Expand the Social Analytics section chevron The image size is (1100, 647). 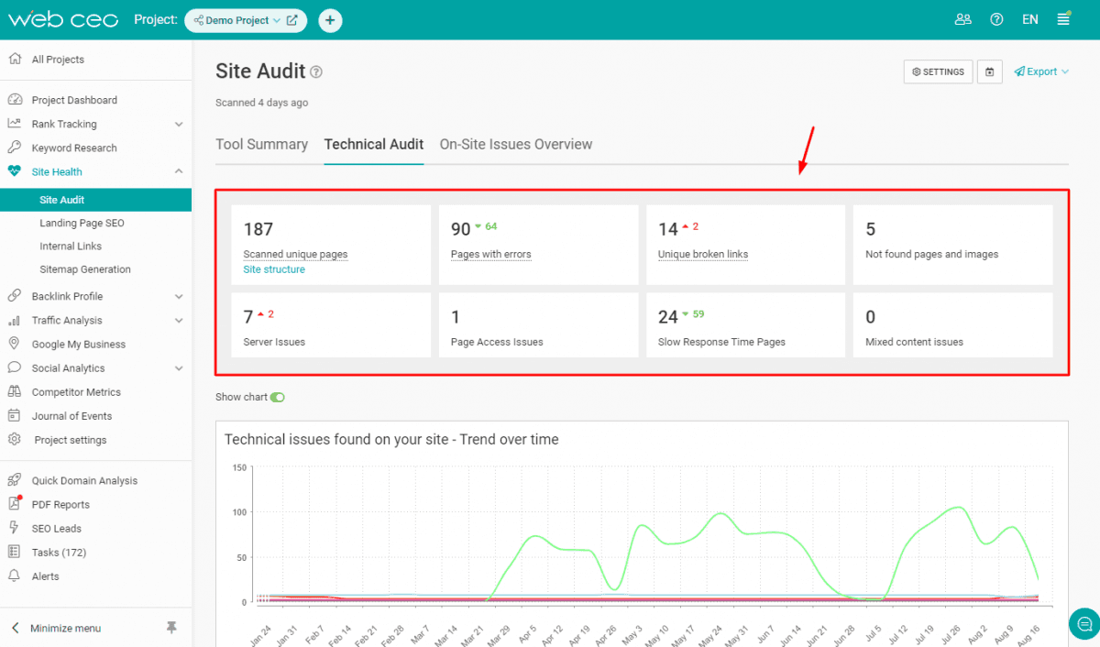[179, 367]
